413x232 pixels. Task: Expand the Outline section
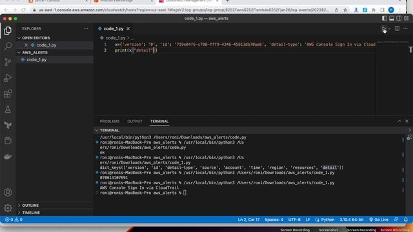pos(30,206)
